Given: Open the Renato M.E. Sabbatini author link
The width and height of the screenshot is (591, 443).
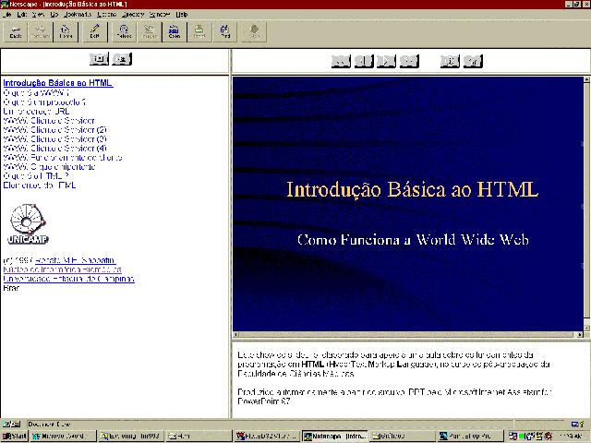Looking at the screenshot, I should tap(76, 260).
